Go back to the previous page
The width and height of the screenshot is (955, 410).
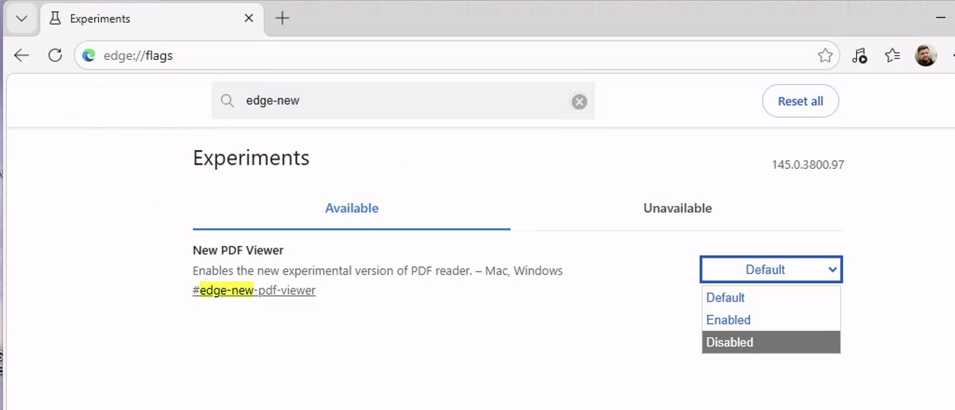21,55
